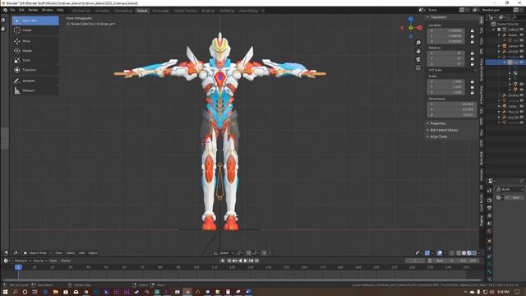Open the viewport Object menu
Screen dimensions: 526x296
(93, 253)
